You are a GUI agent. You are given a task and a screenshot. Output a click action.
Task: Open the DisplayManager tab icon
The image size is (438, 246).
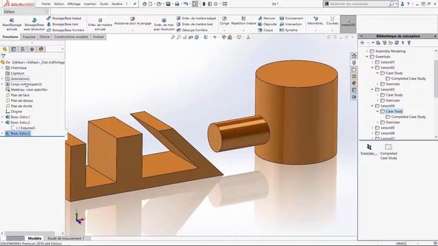point(41,49)
